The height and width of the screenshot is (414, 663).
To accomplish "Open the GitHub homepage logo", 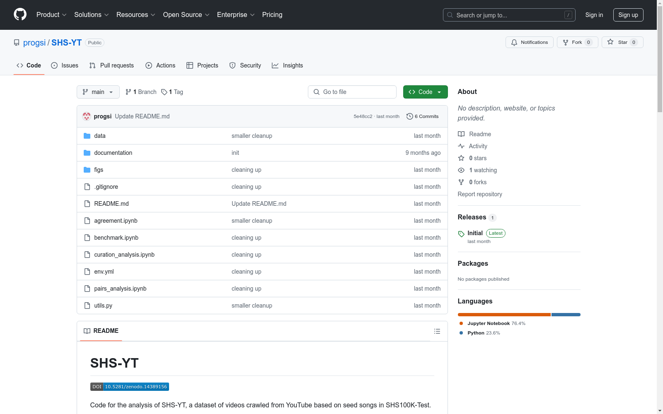I will (20, 14).
